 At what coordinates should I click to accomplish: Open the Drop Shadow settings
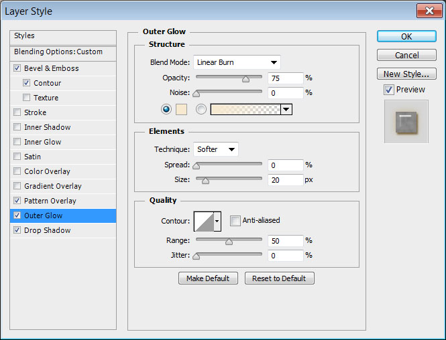point(48,230)
